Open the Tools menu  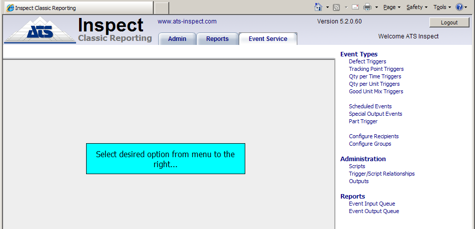(x=442, y=7)
